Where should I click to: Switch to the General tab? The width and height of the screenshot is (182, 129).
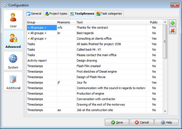point(34,14)
